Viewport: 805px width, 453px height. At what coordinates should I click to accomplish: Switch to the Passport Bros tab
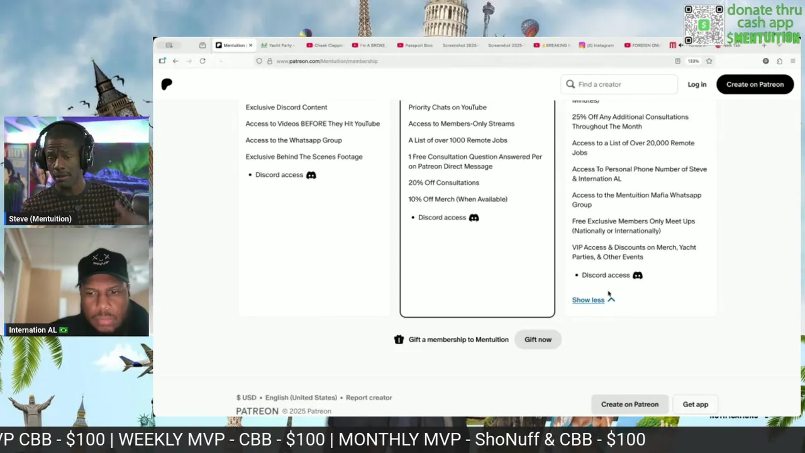tap(416, 45)
